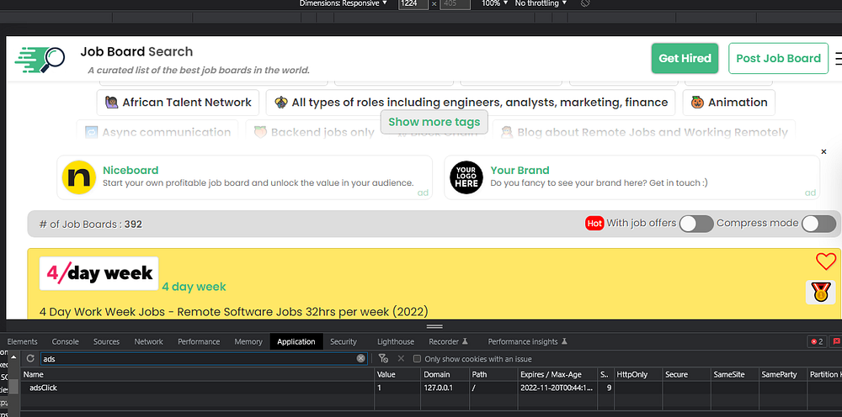The width and height of the screenshot is (842, 417).
Task: Expand tags with Show more tags
Action: click(434, 122)
